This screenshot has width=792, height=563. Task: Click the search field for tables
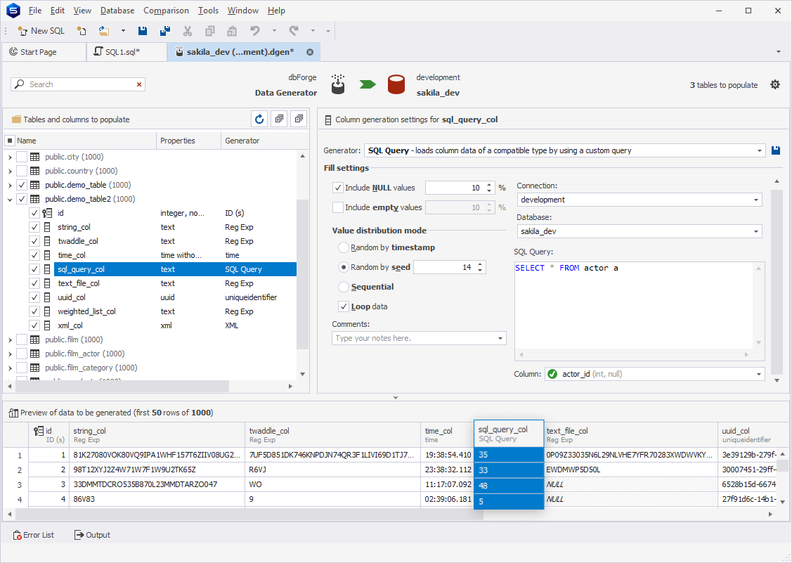point(78,84)
